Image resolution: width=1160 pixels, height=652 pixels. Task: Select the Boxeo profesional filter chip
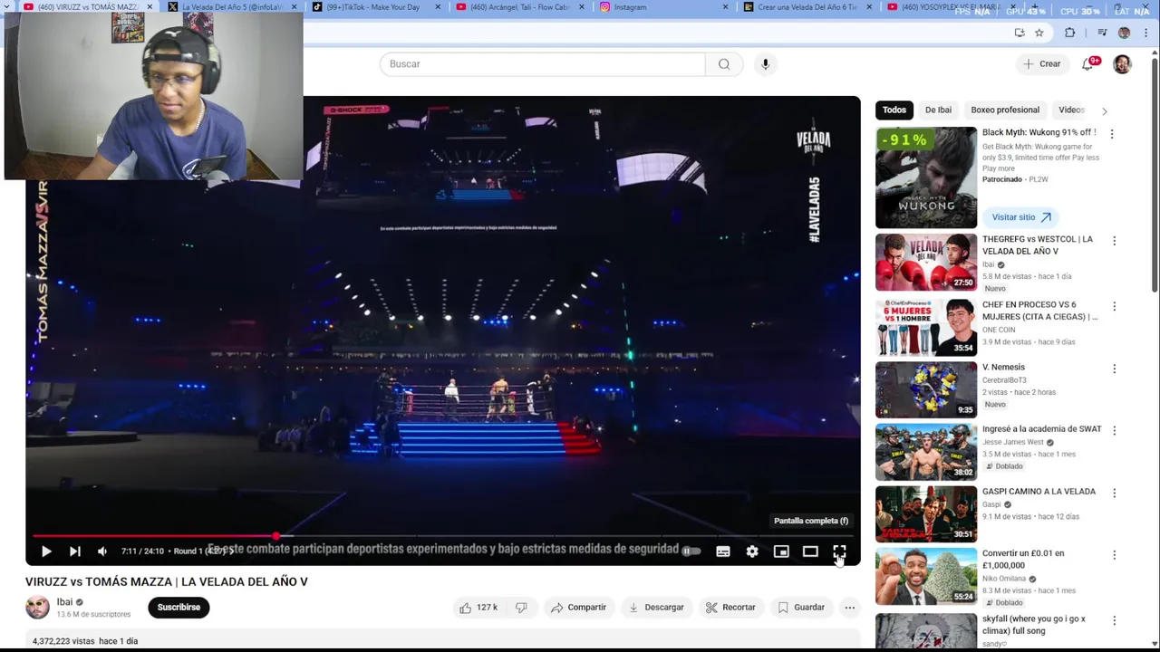coord(1005,110)
